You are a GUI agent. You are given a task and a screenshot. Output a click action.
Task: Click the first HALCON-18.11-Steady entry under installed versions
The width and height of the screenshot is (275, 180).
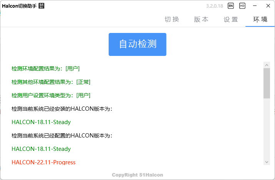[x=41, y=122]
